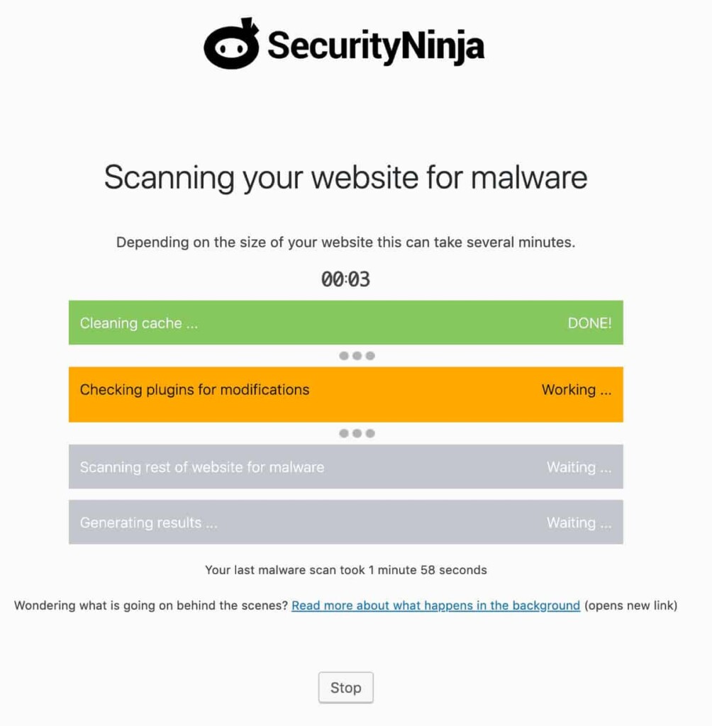Select the 'Scanning rest of website for malware' bar
Screen dimensions: 712x726
345,467
